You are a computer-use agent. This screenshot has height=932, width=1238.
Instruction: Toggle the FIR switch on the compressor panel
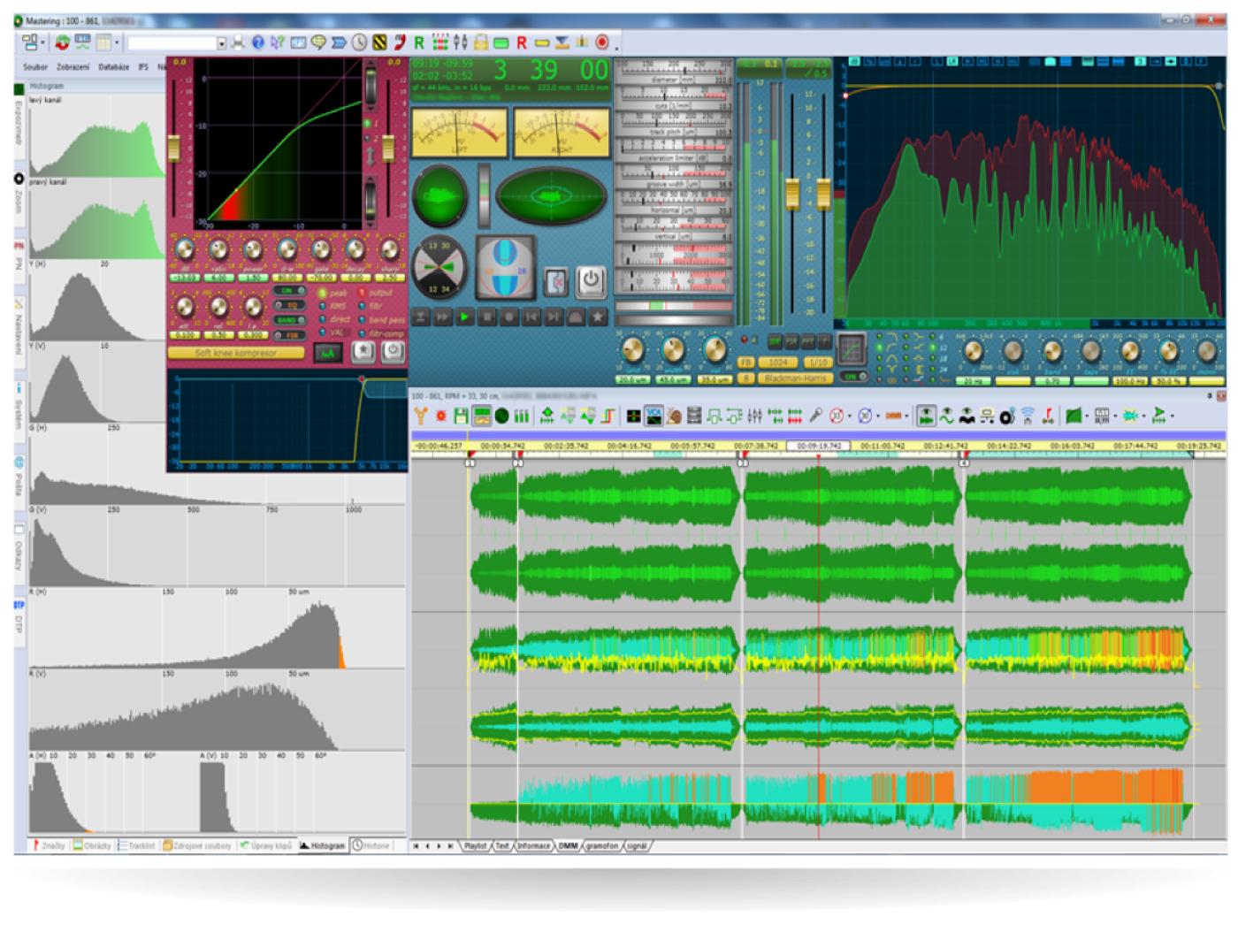click(x=290, y=334)
